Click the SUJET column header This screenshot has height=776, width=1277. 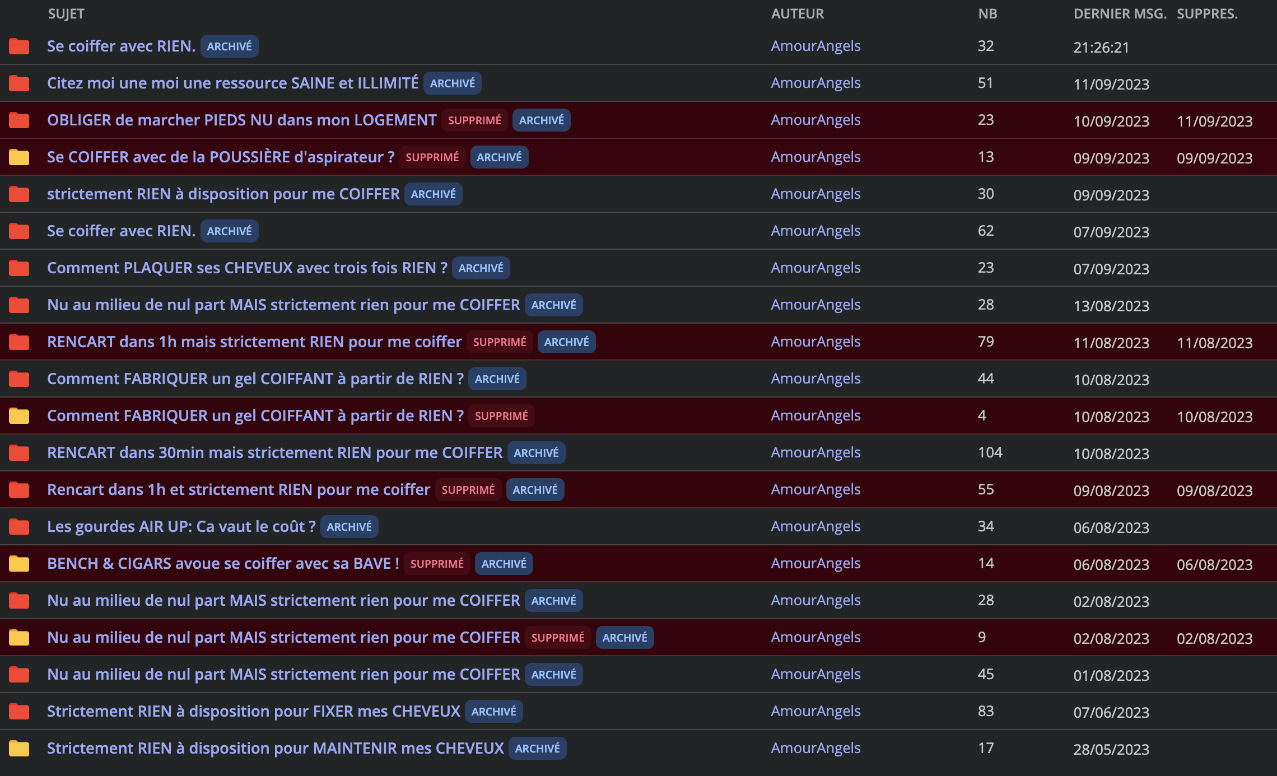point(66,14)
